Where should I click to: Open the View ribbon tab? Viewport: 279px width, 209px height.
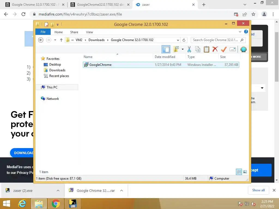(x=89, y=32)
